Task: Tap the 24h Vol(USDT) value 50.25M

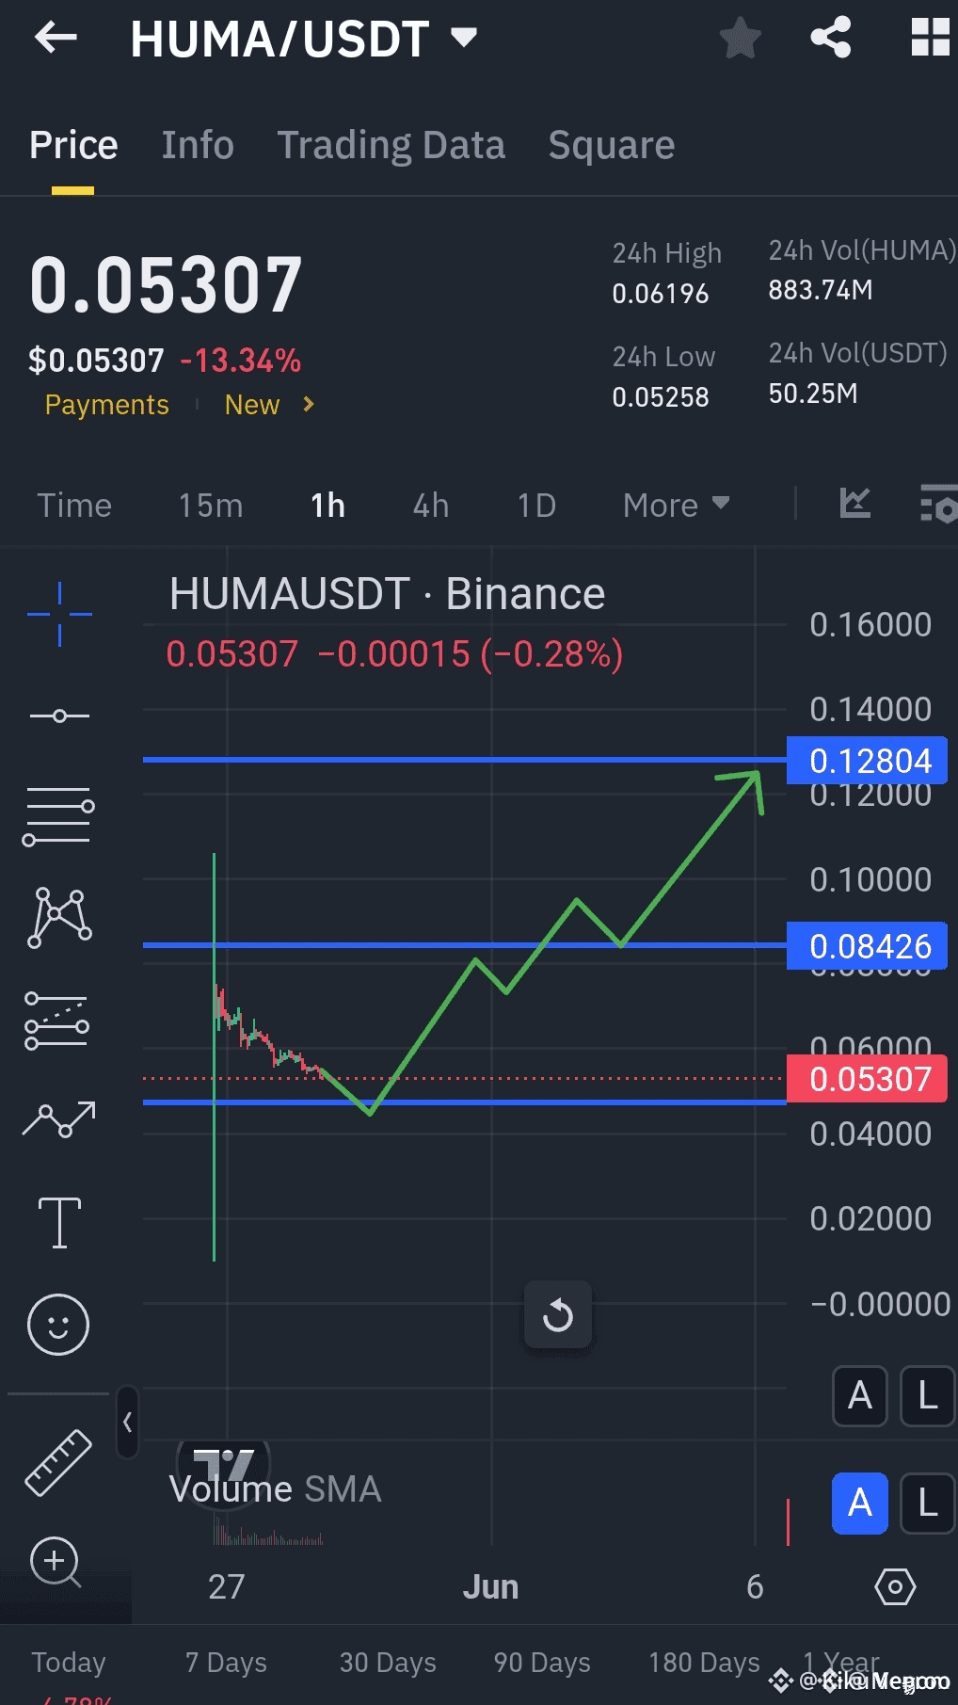Action: tap(813, 394)
